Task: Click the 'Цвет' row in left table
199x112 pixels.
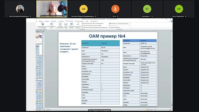Action: pos(100,51)
